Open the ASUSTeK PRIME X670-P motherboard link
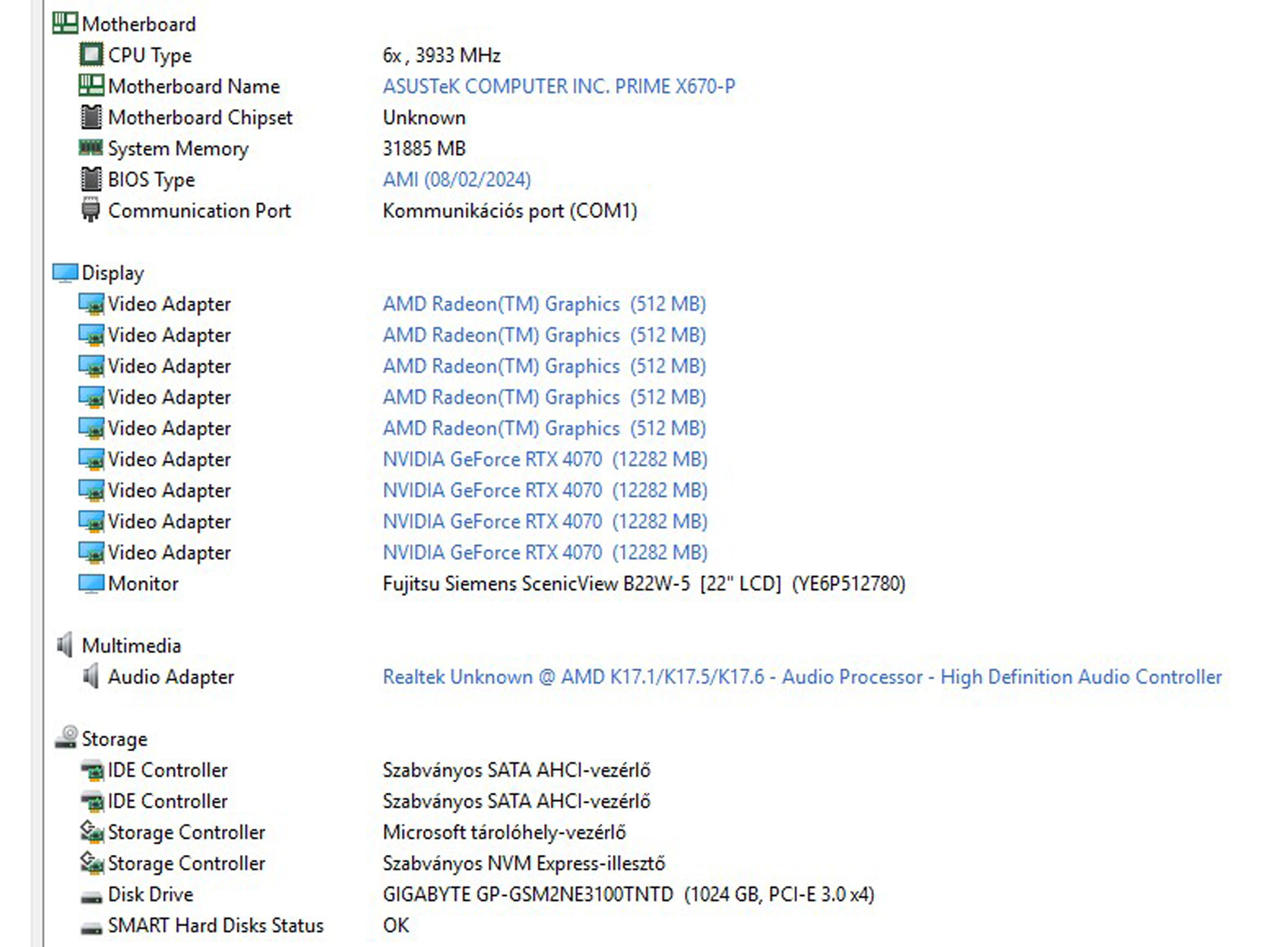The image size is (1279, 947). (559, 86)
